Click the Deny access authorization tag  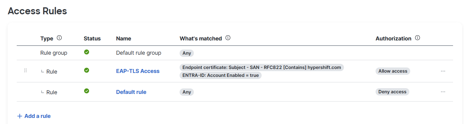coord(392,92)
